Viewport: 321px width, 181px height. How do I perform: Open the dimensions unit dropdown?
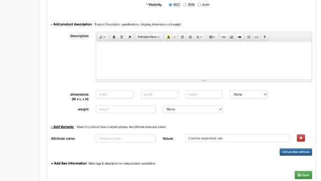point(249,95)
